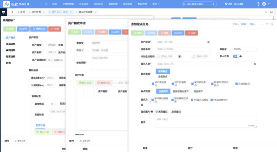Click the 任务名称 input field

[183, 49]
